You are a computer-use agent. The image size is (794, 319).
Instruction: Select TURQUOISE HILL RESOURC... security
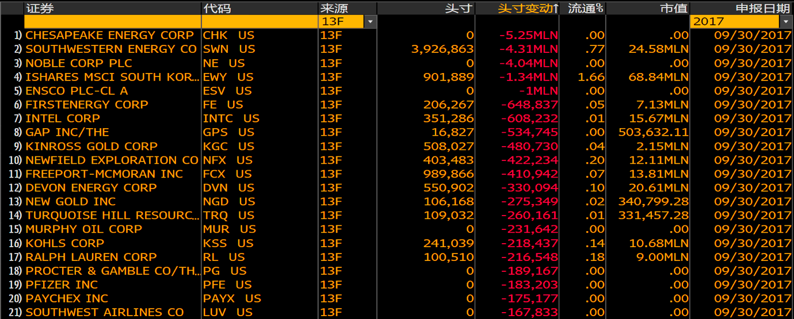pyautogui.click(x=113, y=216)
